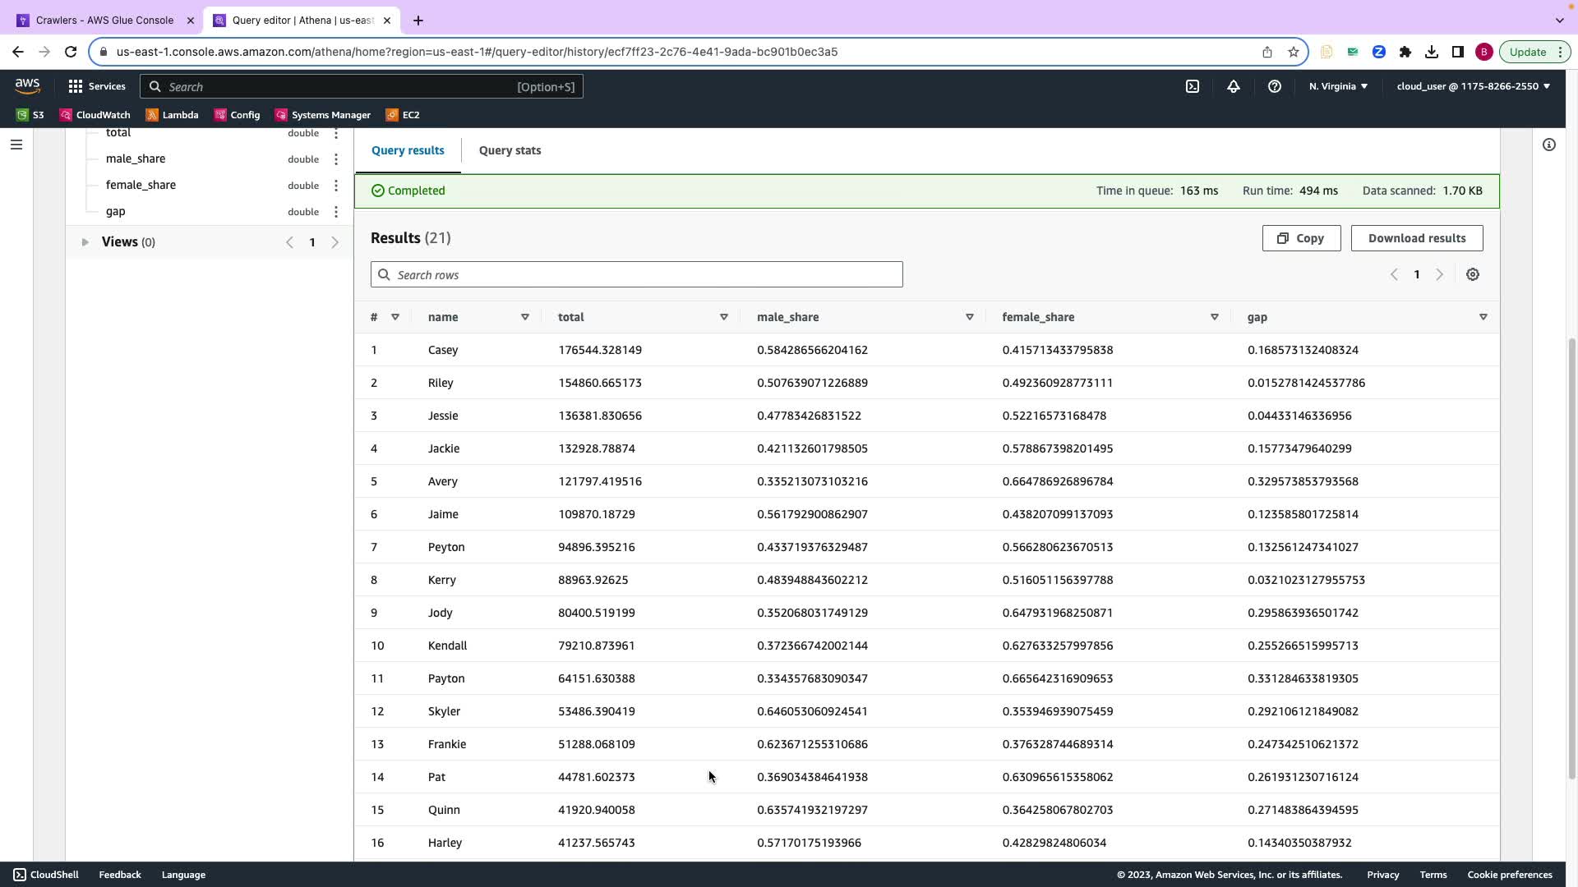This screenshot has width=1578, height=887.
Task: Bookmark this page with star icon
Action: (1294, 52)
